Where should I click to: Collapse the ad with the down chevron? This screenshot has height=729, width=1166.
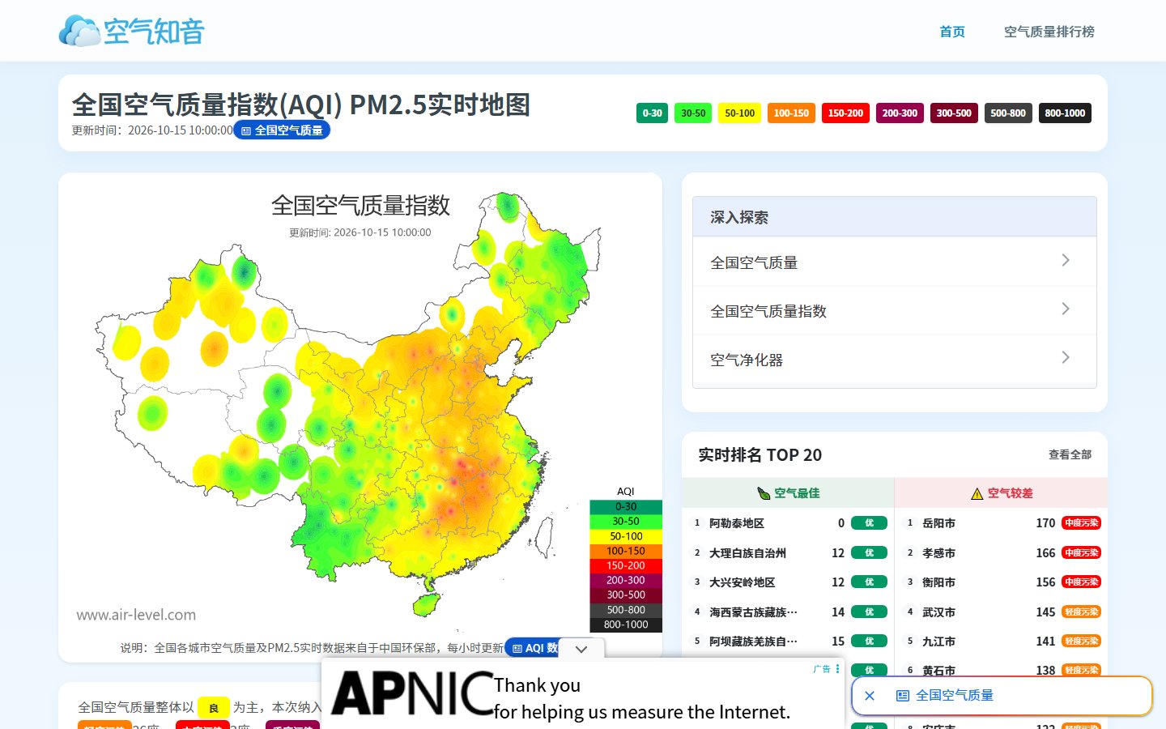[581, 649]
